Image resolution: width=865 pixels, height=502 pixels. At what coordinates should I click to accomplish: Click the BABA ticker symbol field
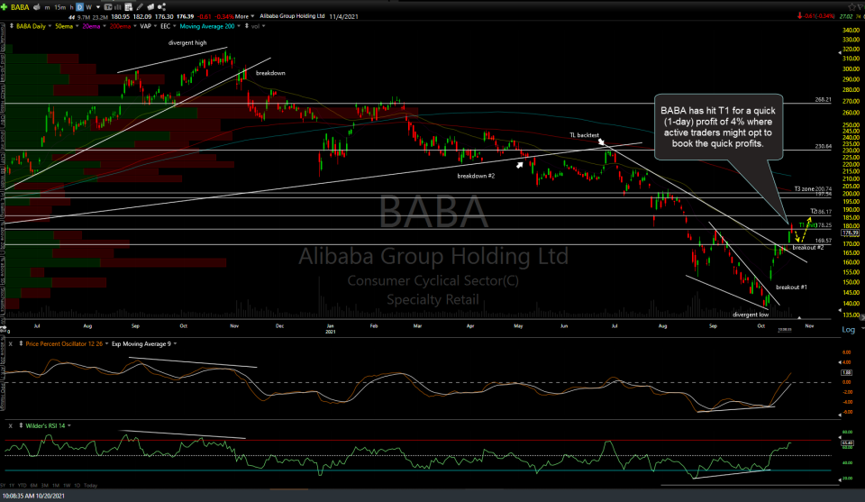(20, 7)
